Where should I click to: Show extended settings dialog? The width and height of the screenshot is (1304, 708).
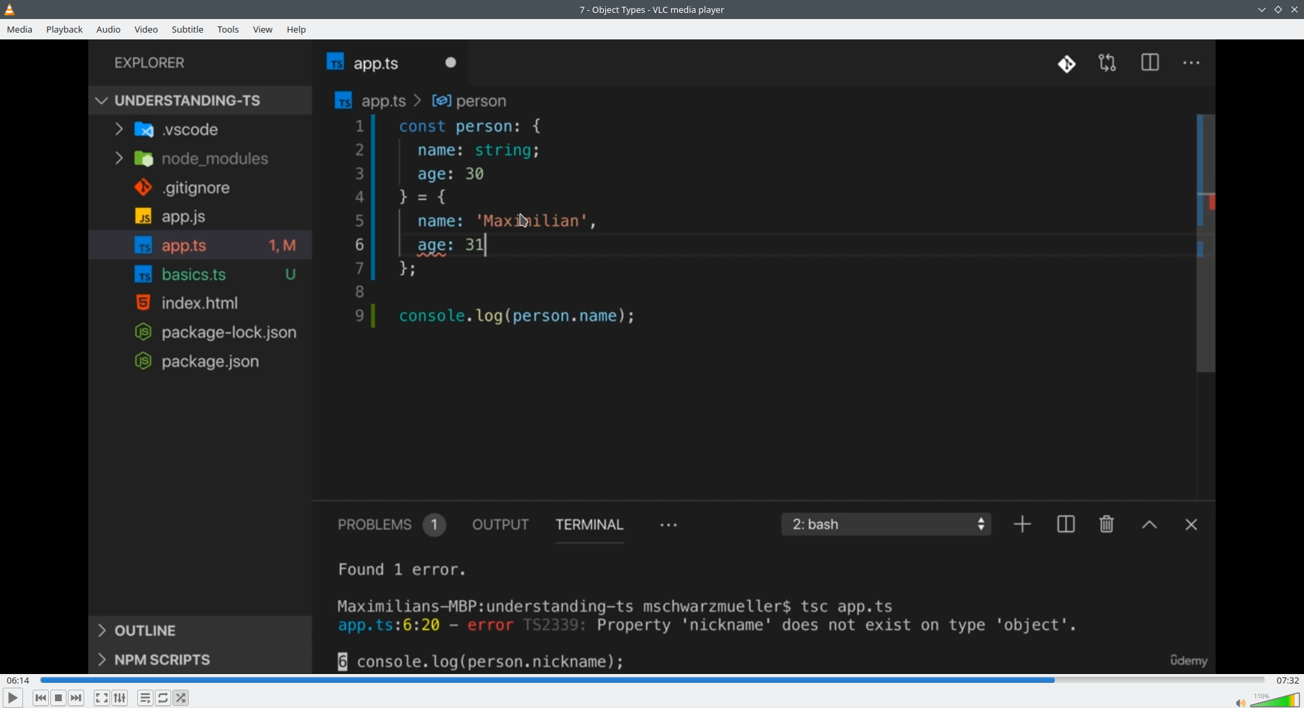click(x=120, y=698)
